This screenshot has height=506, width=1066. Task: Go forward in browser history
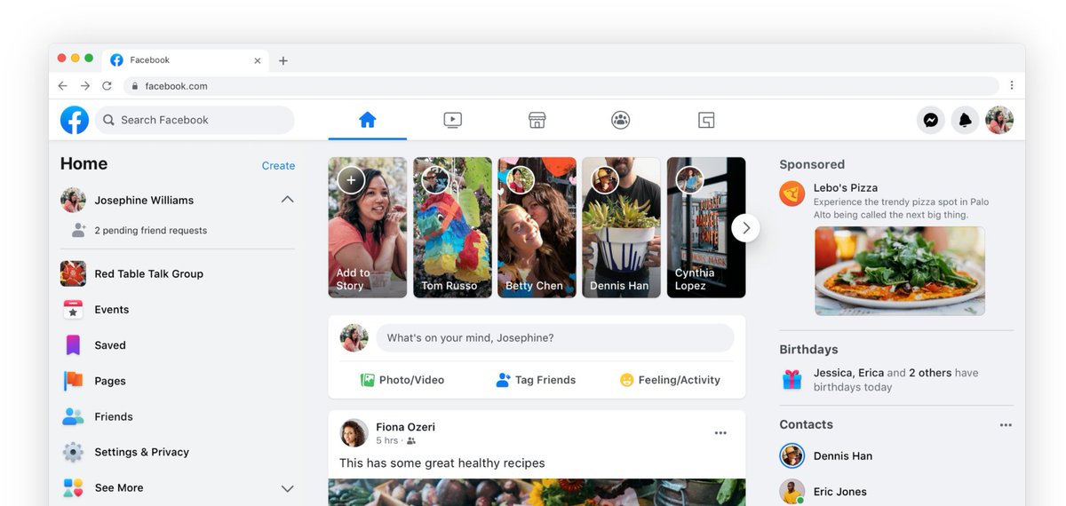84,86
